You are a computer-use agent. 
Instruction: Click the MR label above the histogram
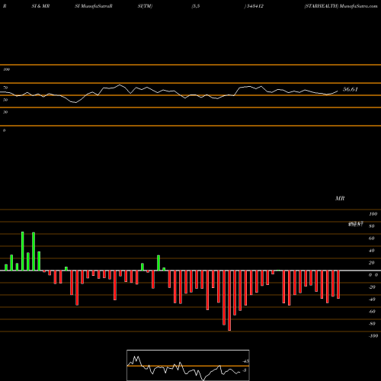point(340,198)
